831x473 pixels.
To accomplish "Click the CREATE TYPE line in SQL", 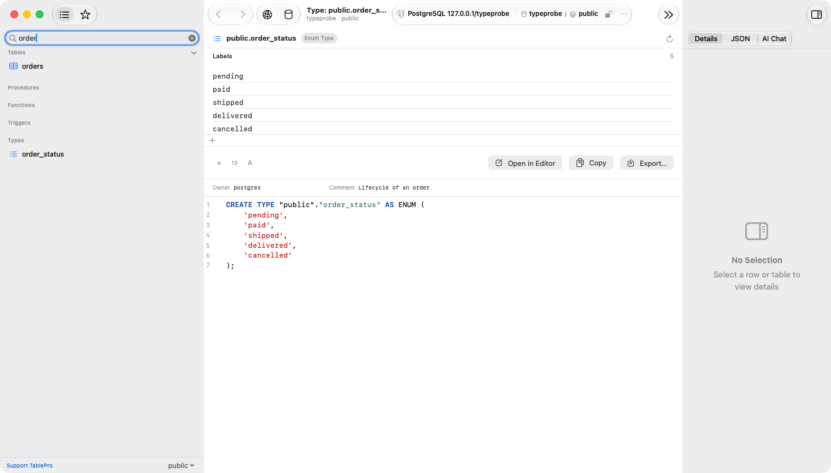I will point(325,205).
